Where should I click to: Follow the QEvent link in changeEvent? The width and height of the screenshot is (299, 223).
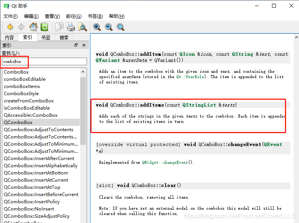point(273,144)
